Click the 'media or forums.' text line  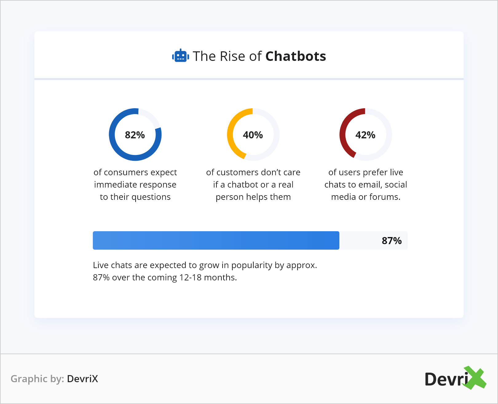tap(366, 197)
